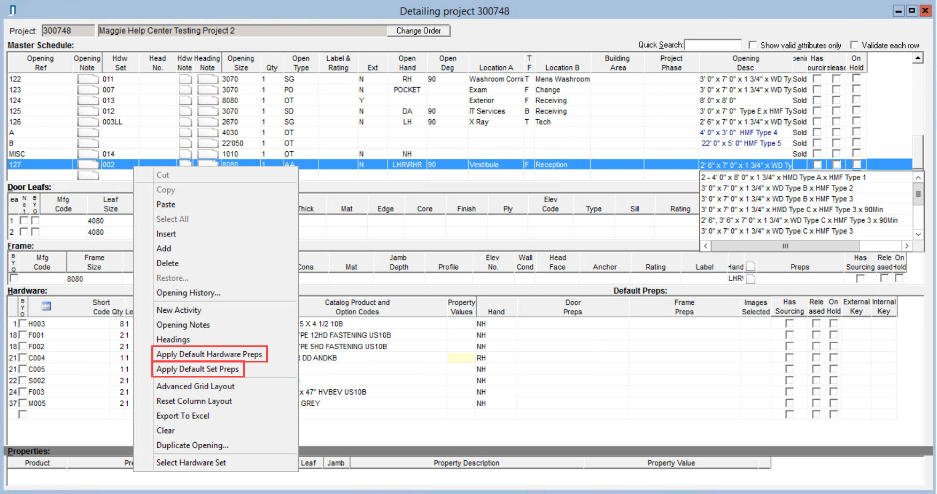The image size is (937, 494).
Task: Select '3' 0" x 7' 0" WD Type B x HMF Type 2' option
Action: 777,188
